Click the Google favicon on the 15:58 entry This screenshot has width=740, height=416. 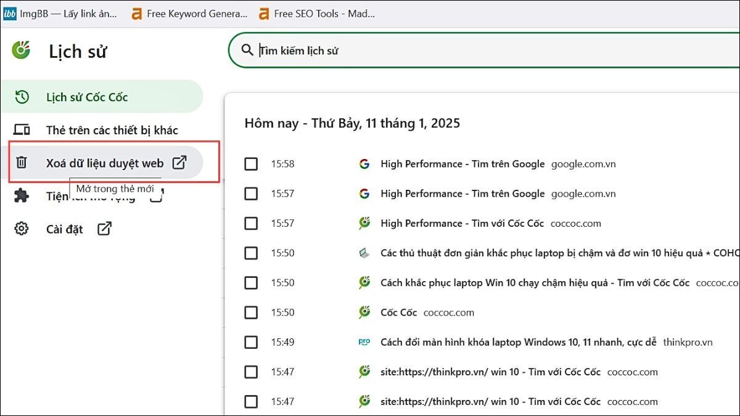[364, 164]
